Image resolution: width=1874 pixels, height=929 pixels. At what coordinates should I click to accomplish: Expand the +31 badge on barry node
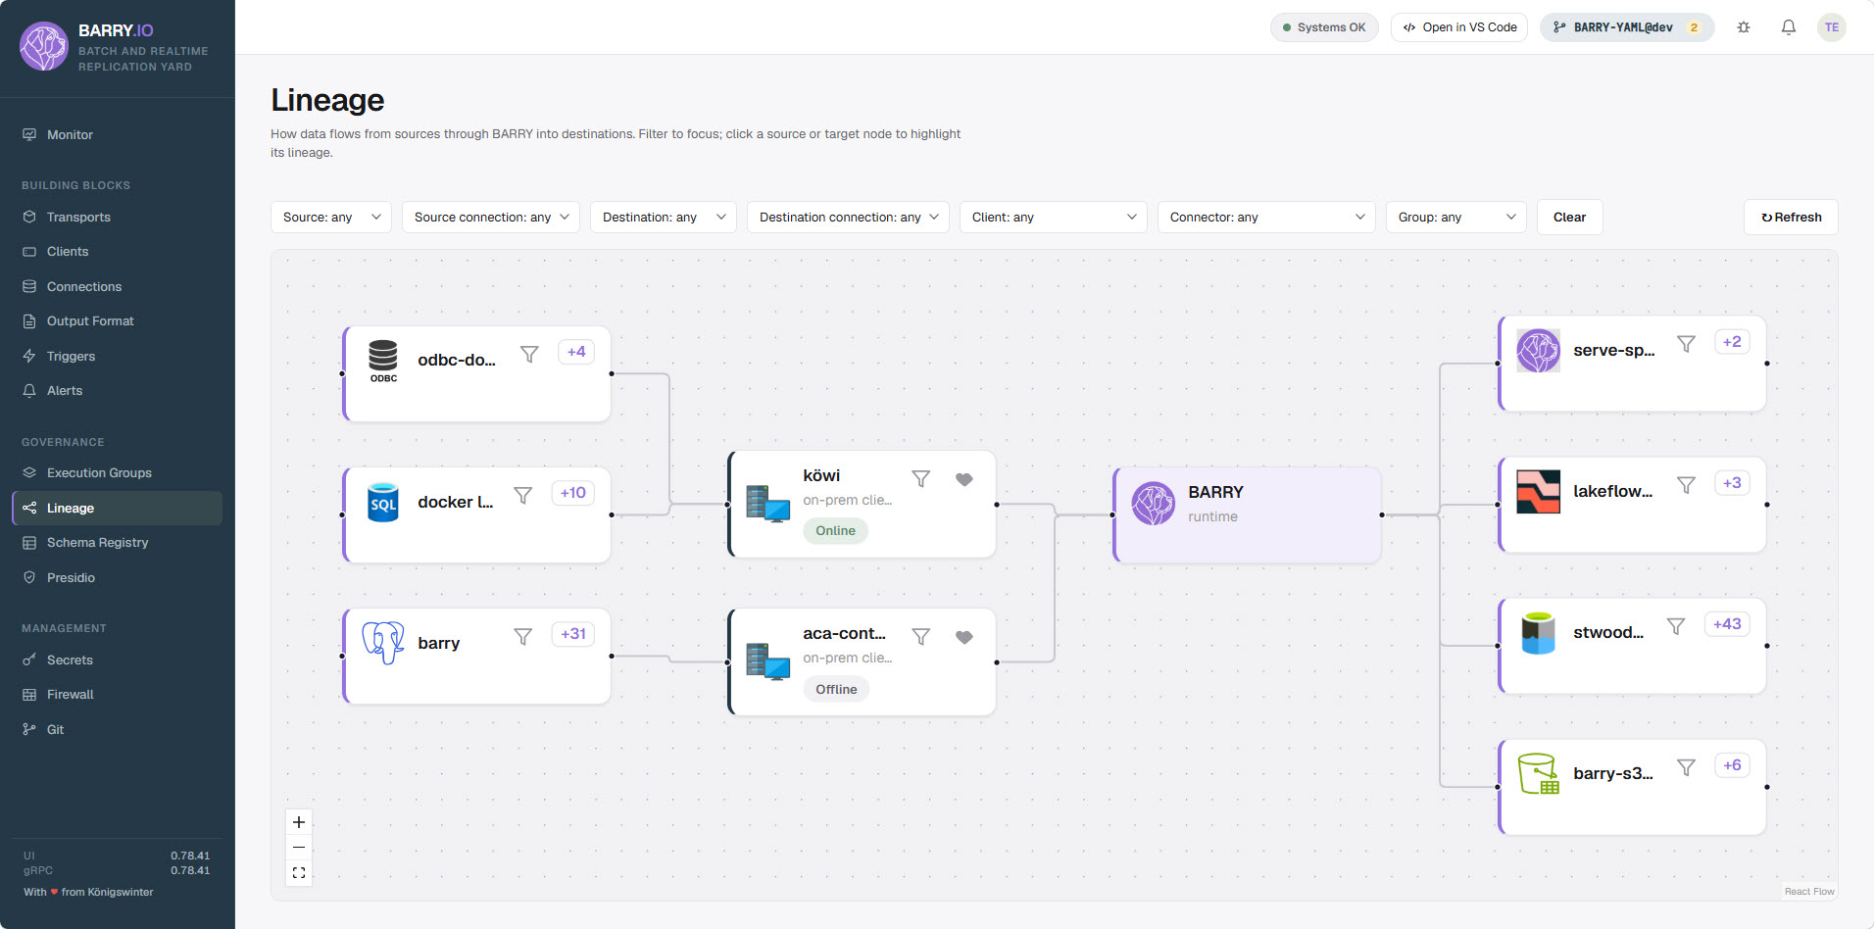tap(573, 634)
